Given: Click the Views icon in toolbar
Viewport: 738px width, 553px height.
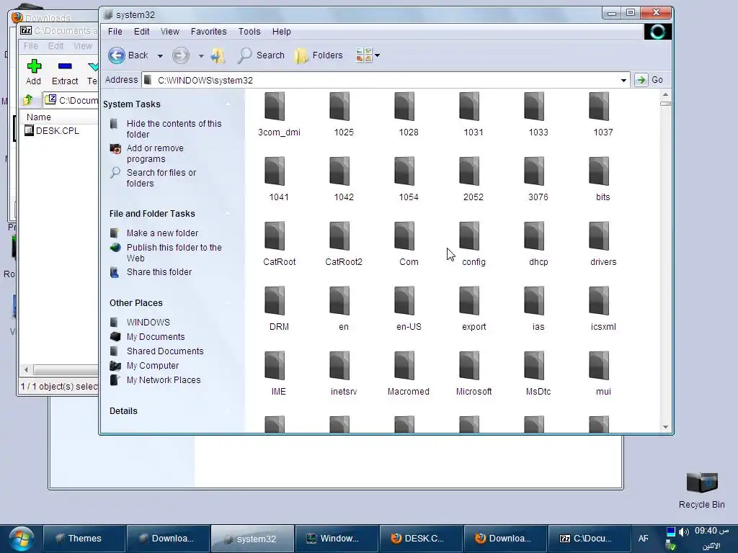Looking at the screenshot, I should click(x=364, y=55).
